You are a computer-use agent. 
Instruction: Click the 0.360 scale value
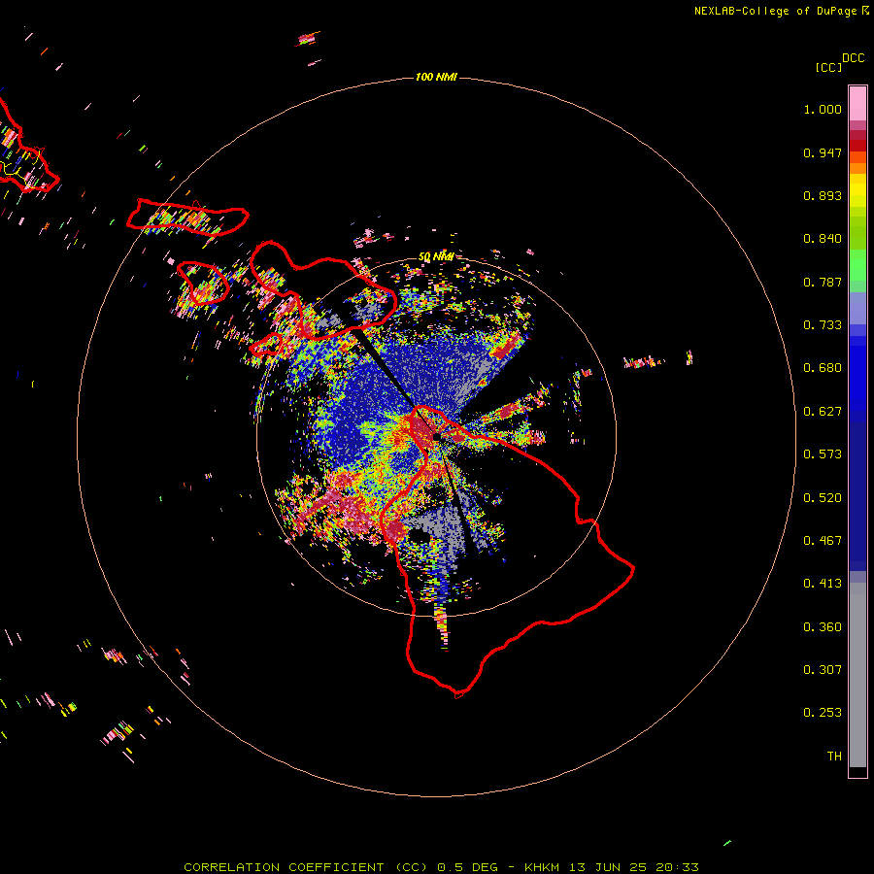(x=823, y=627)
